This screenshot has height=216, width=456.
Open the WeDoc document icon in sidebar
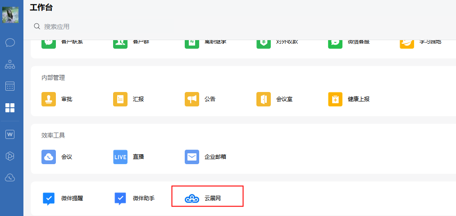coord(10,134)
